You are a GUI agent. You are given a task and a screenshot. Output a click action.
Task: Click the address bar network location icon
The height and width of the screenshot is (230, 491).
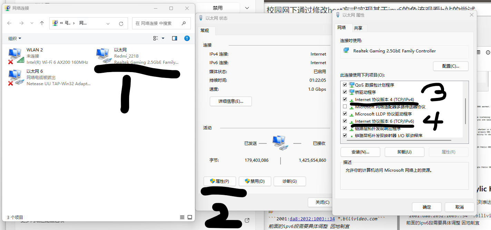(x=55, y=23)
